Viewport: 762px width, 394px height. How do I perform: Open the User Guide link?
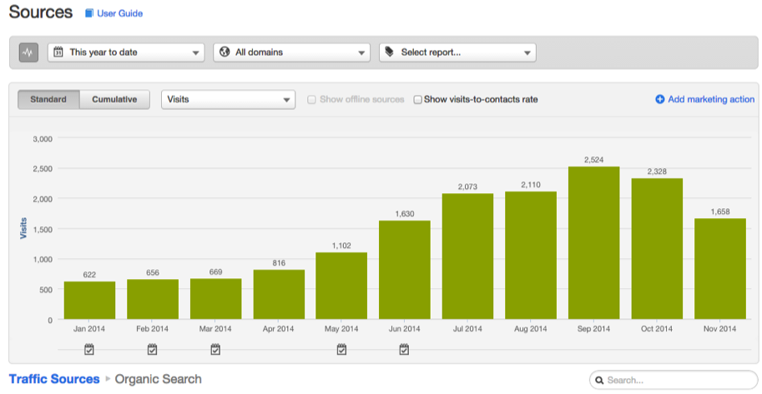coord(119,13)
